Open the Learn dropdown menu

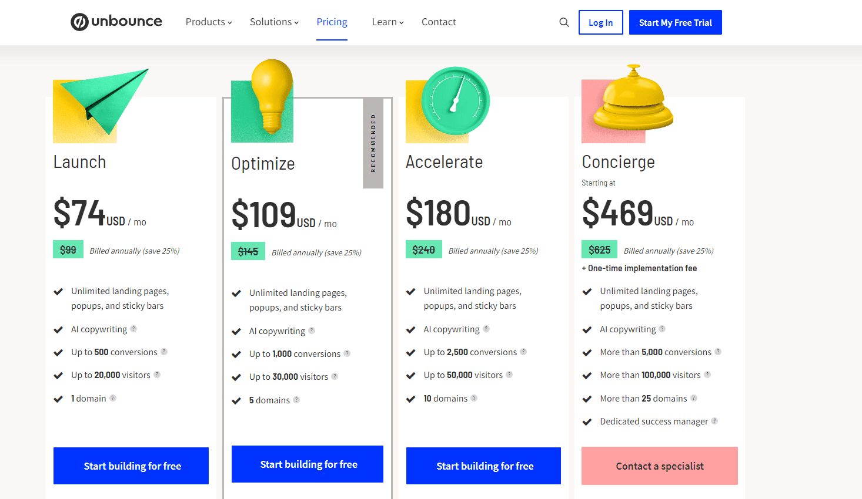[387, 22]
